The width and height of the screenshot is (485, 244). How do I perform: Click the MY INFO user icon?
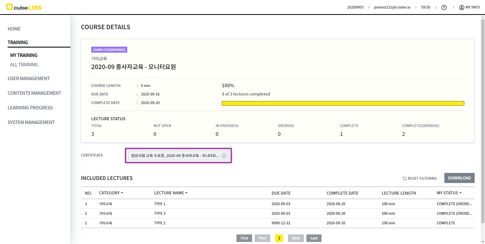point(462,8)
